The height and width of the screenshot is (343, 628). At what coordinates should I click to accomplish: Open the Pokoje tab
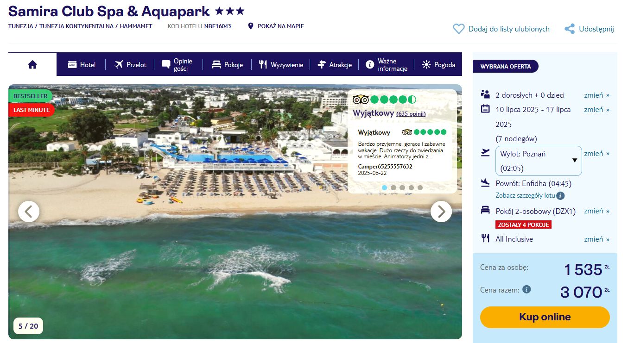tap(227, 65)
